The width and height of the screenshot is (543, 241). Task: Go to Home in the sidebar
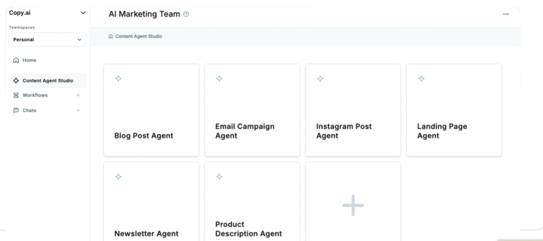(x=29, y=60)
